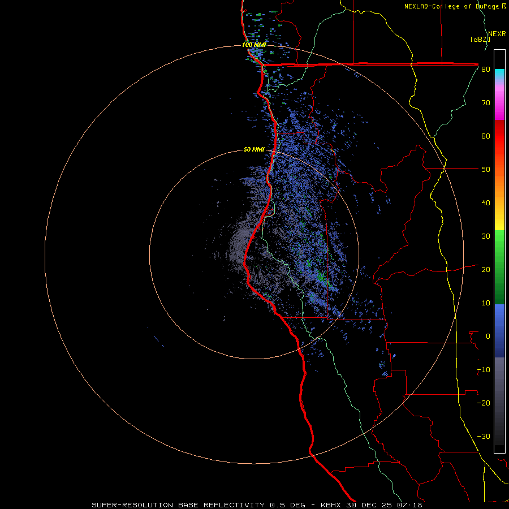This screenshot has height=509, width=509.
Task: Click the 50 value on dBZ scale
Action: click(x=486, y=170)
